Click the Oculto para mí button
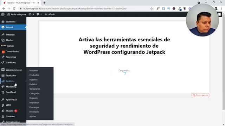This screenshot has height=126, width=225. (x=200, y=95)
